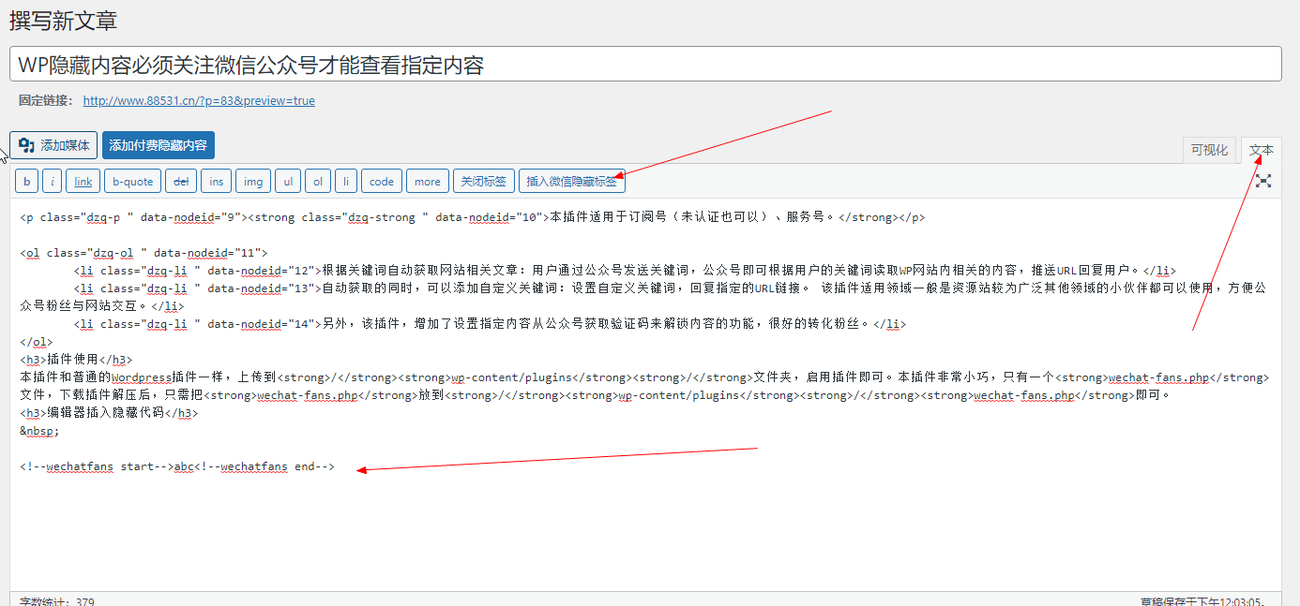Viewport: 1300px width, 606px height.
Task: Click the h3 编辑器插入隐藏代码 heading line
Action: point(109,413)
